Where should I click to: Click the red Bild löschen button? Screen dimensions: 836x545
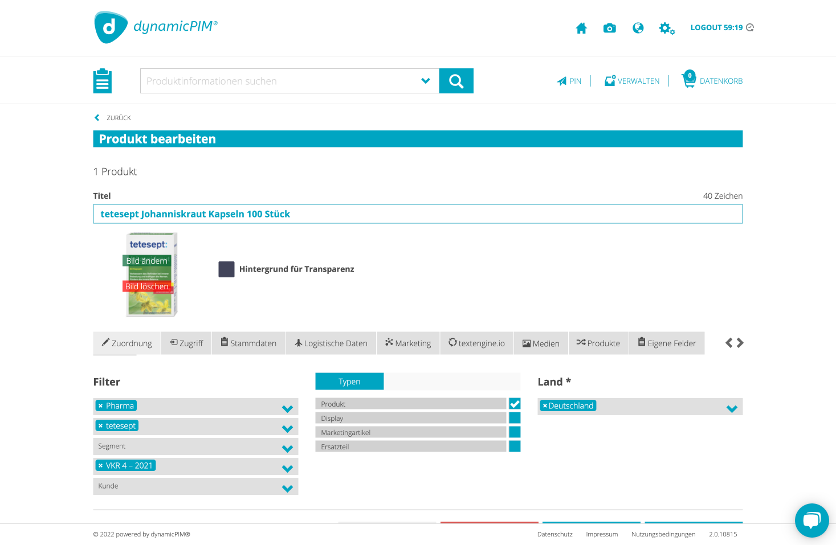[146, 286]
